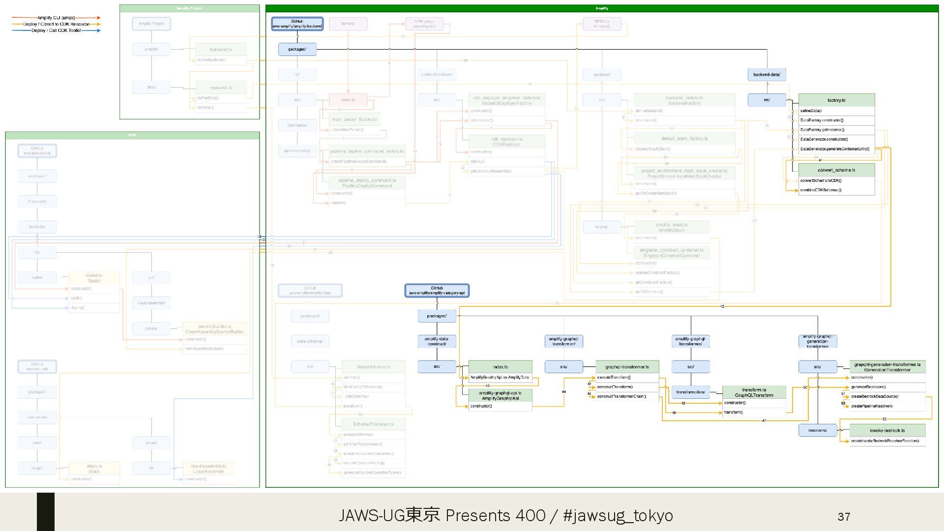Select the backend-data/ folder node

click(767, 75)
